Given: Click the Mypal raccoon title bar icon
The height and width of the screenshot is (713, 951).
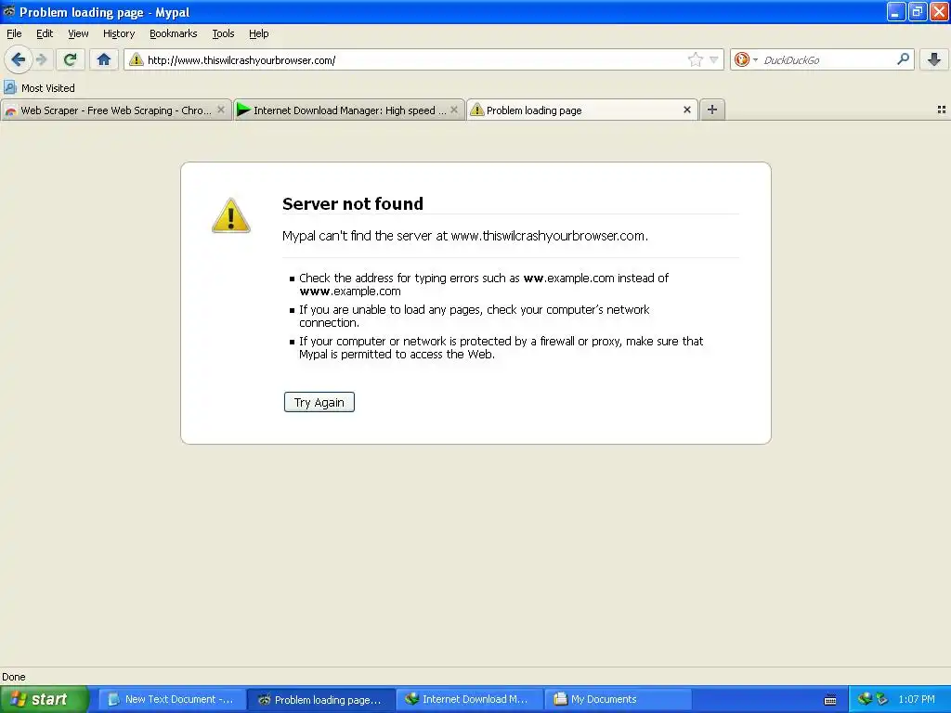Looking at the screenshot, I should coord(9,11).
